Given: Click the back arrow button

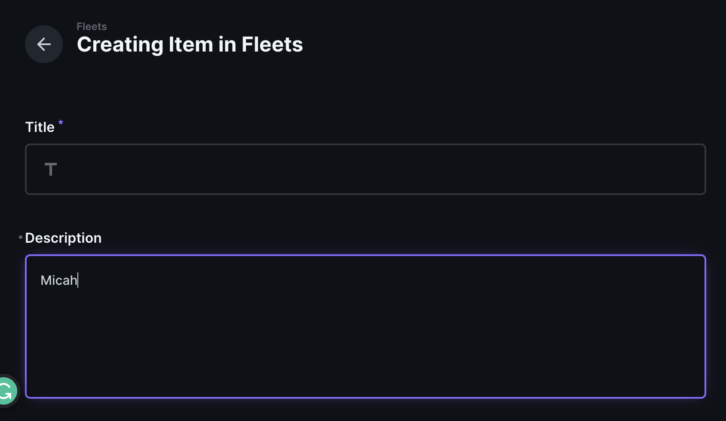Looking at the screenshot, I should (x=44, y=44).
